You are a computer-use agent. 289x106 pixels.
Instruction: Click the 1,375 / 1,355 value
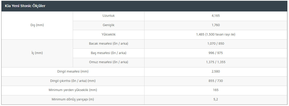215,62
